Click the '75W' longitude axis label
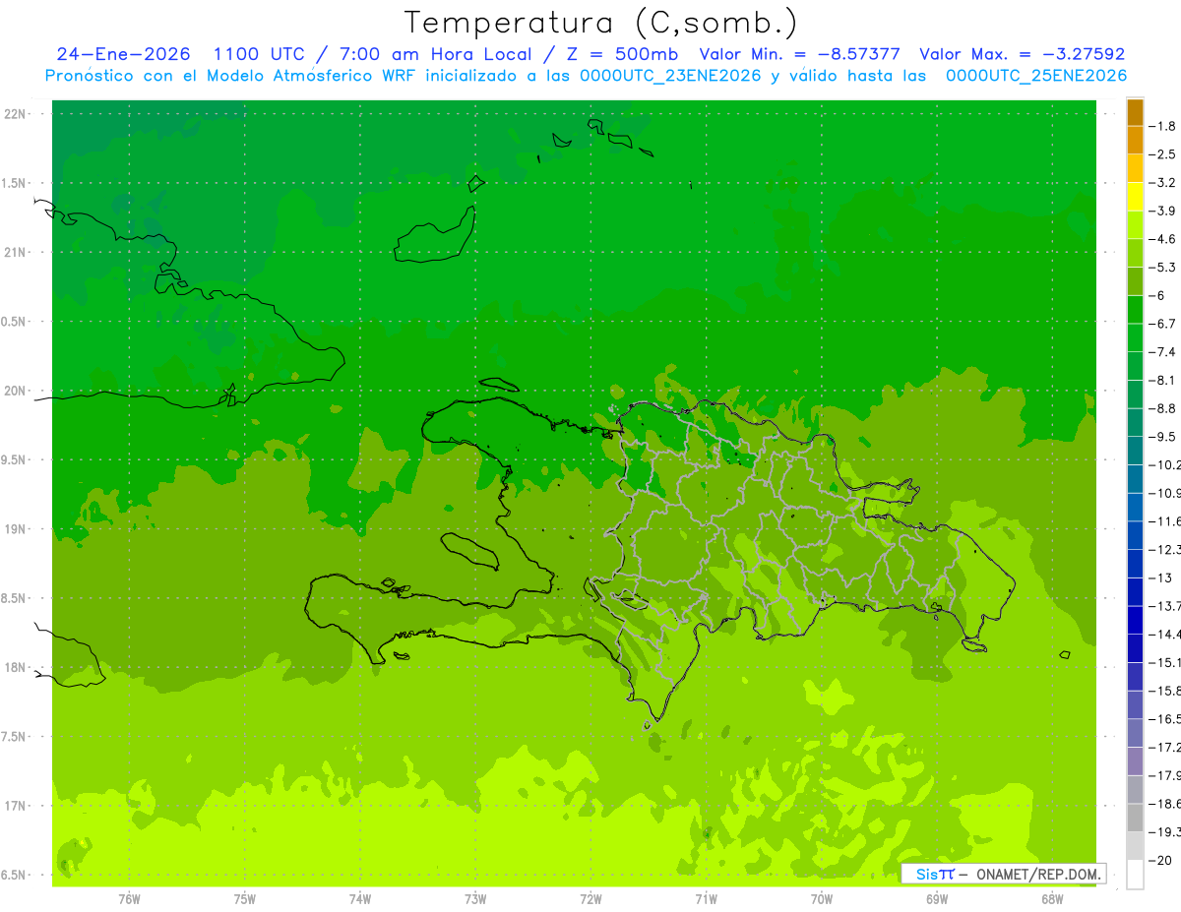 244,899
